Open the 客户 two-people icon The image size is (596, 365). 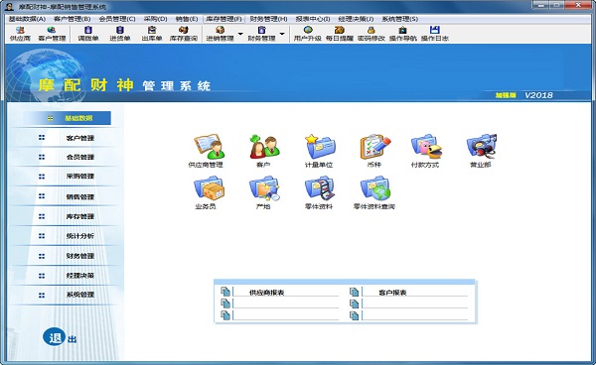tap(264, 146)
